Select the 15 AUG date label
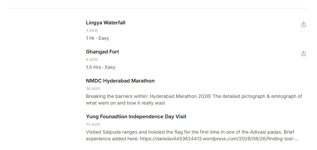 [x=93, y=125]
